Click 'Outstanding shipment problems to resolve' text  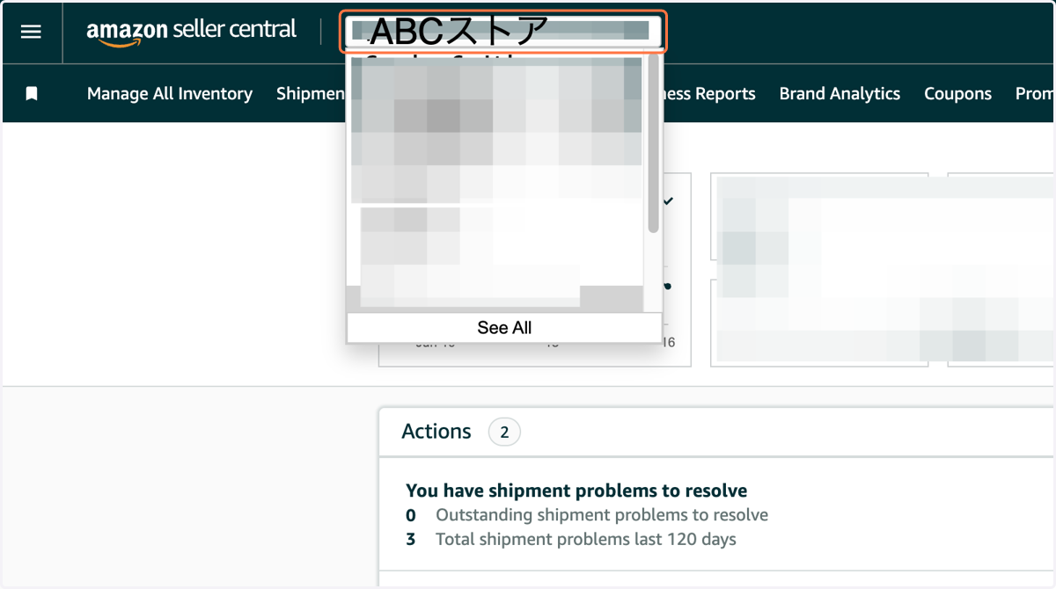(x=602, y=515)
